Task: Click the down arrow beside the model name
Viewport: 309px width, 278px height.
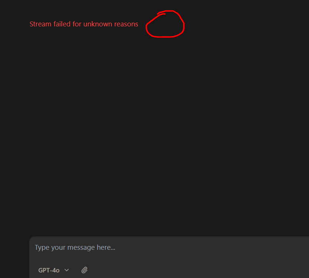Action: pyautogui.click(x=67, y=270)
